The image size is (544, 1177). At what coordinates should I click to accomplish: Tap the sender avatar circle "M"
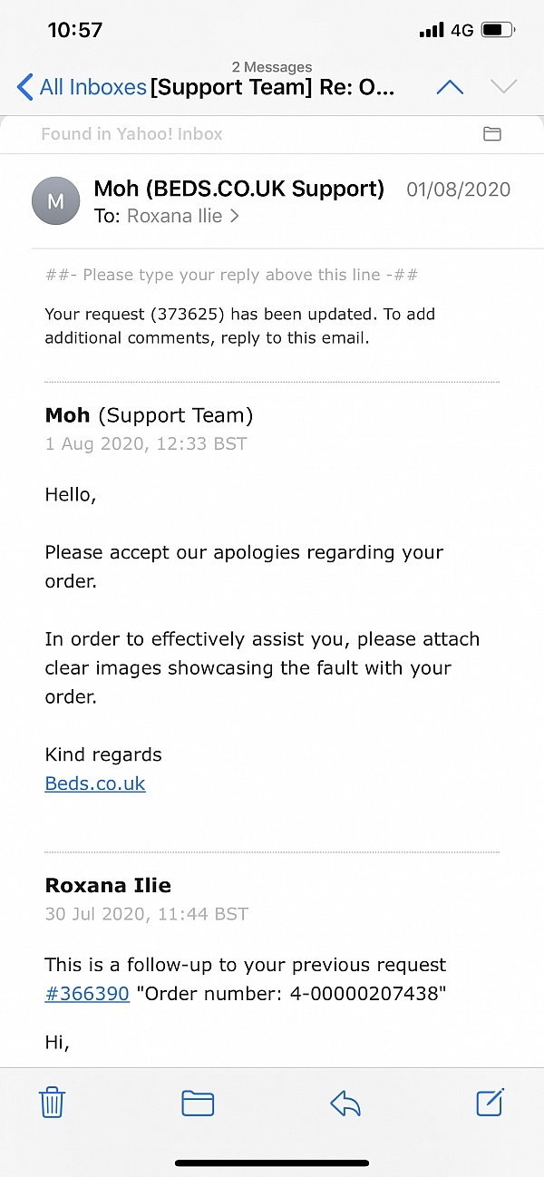[x=55, y=201]
